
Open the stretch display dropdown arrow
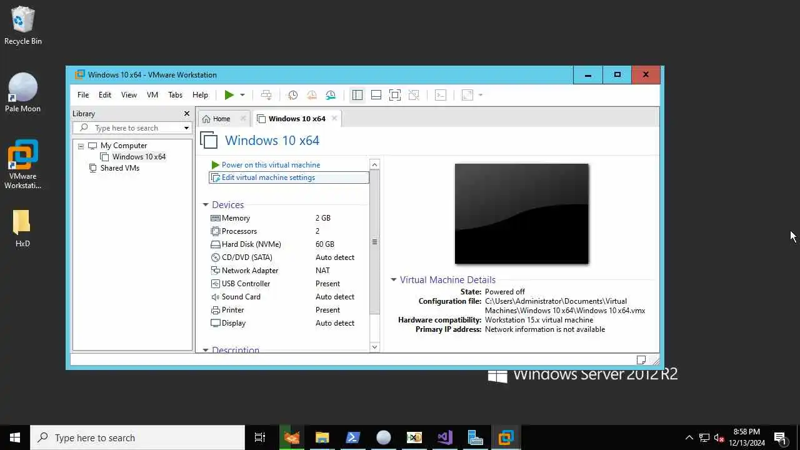481,95
